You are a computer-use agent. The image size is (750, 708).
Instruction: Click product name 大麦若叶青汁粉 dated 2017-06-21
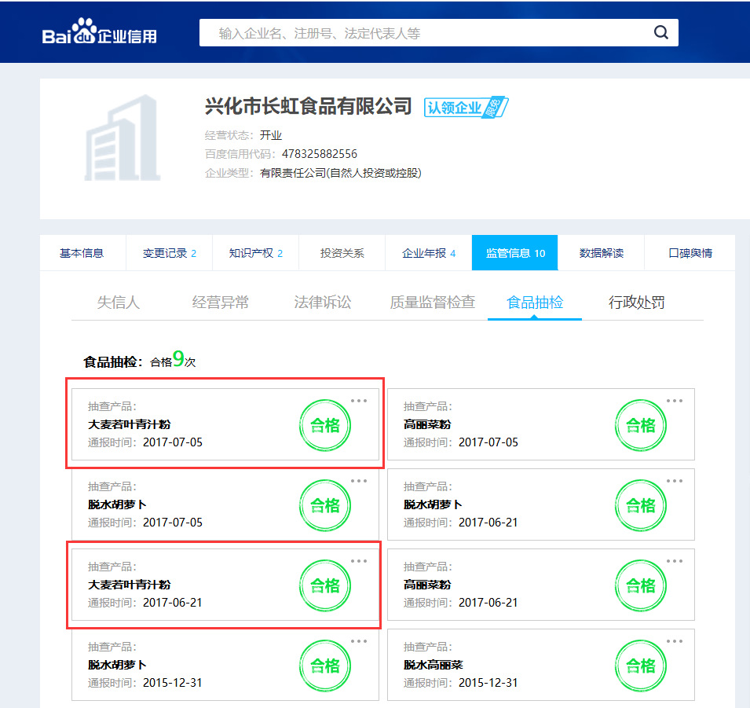tap(130, 585)
